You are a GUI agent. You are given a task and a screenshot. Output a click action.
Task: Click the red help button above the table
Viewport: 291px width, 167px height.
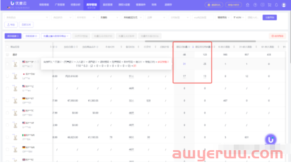(x=277, y=36)
